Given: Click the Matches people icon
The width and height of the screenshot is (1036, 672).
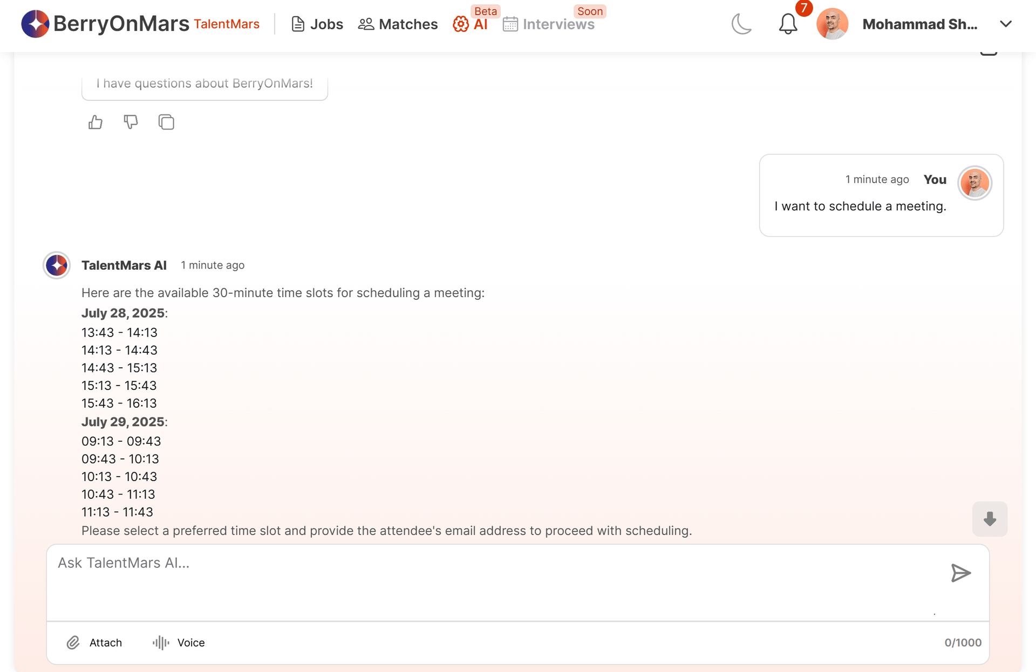Looking at the screenshot, I should point(366,24).
